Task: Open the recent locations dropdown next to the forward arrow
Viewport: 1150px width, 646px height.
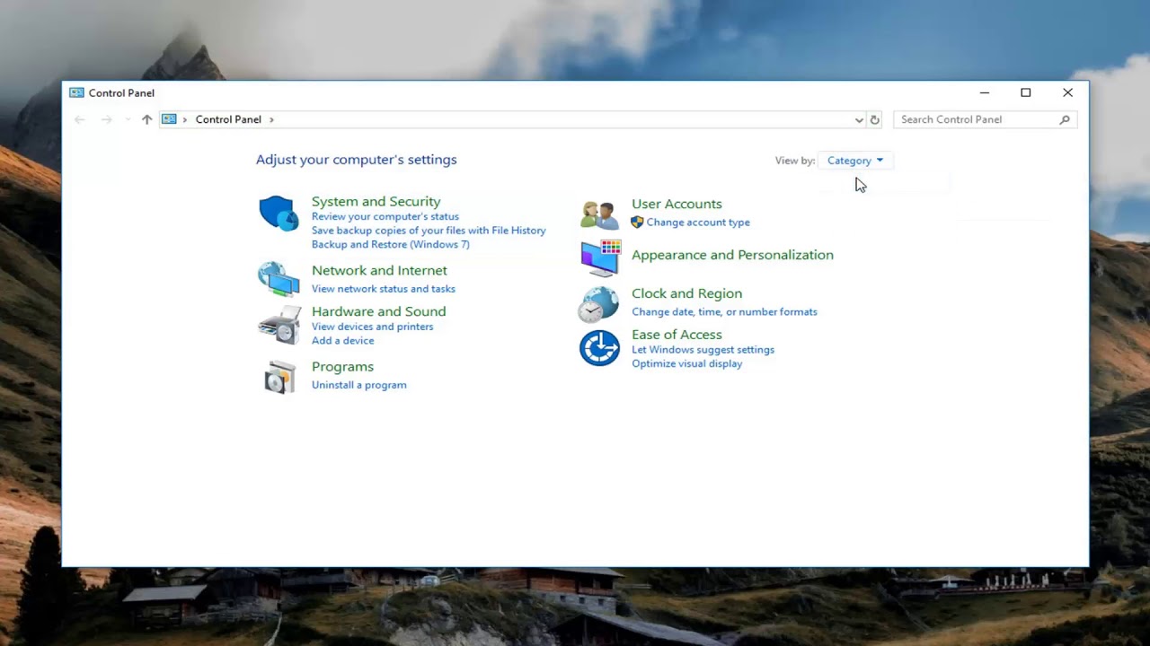Action: 128,119
